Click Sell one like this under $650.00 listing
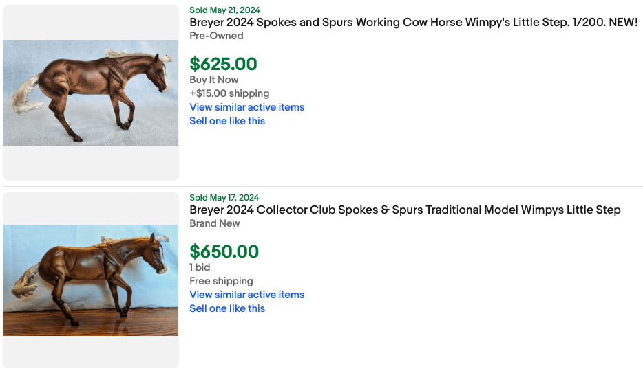 (x=227, y=308)
